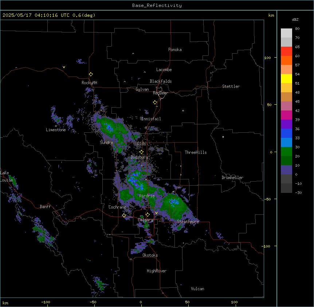
Task: Click the -30 value in dBZ legend
Action: [298, 193]
